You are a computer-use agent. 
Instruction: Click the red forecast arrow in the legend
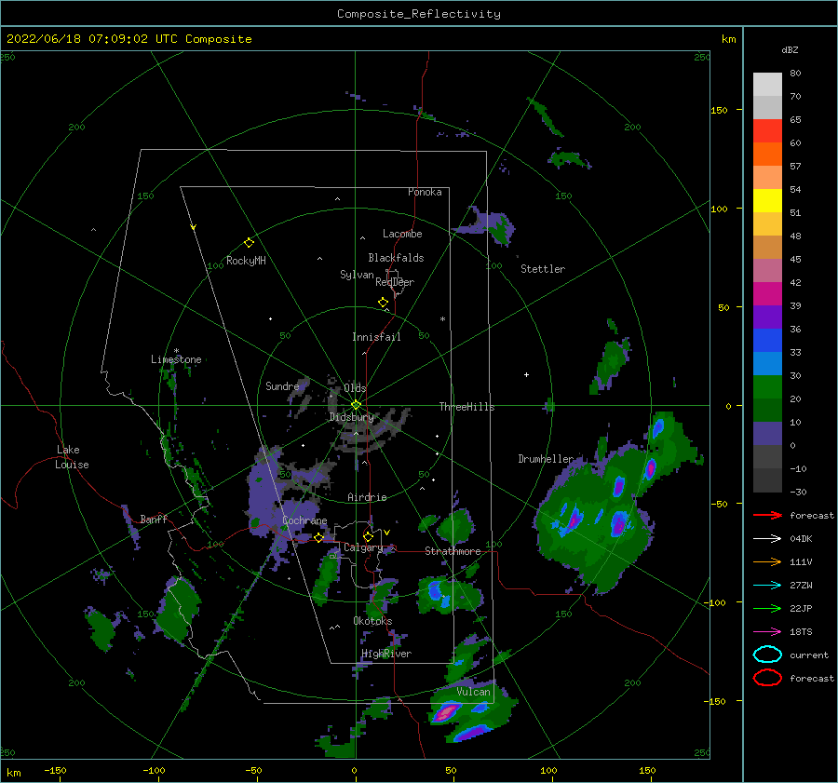pos(767,515)
